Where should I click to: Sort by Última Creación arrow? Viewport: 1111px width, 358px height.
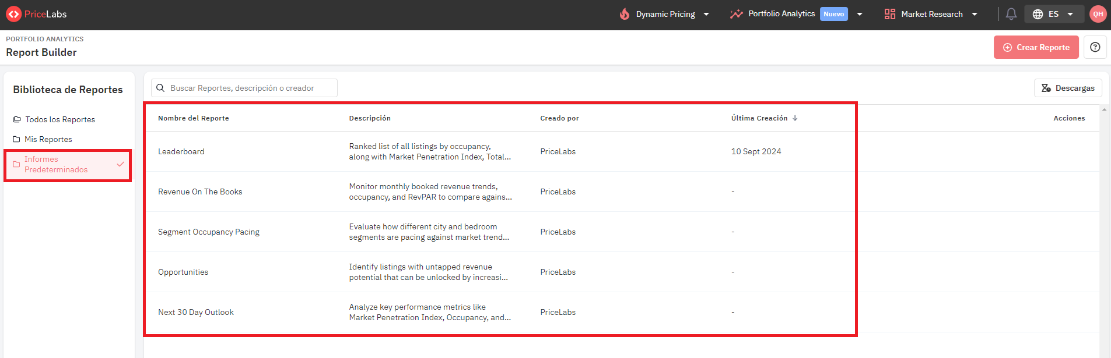coord(795,118)
